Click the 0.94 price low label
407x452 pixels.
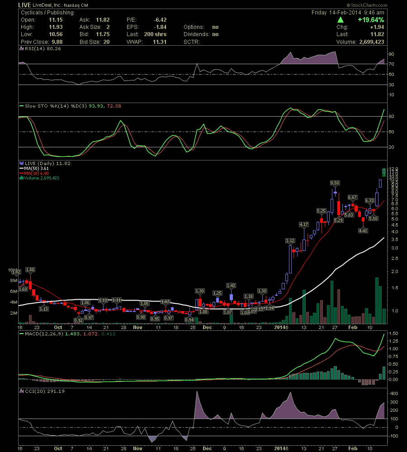[189, 320]
